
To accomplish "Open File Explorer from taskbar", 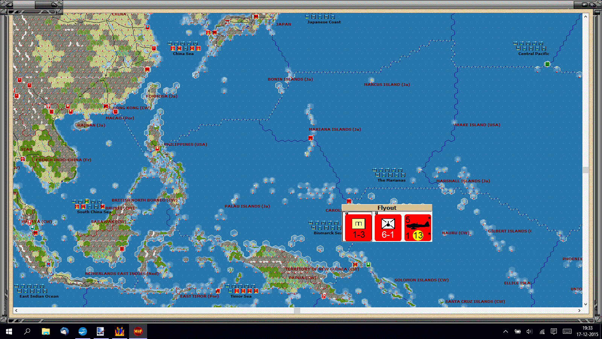I will 46,331.
